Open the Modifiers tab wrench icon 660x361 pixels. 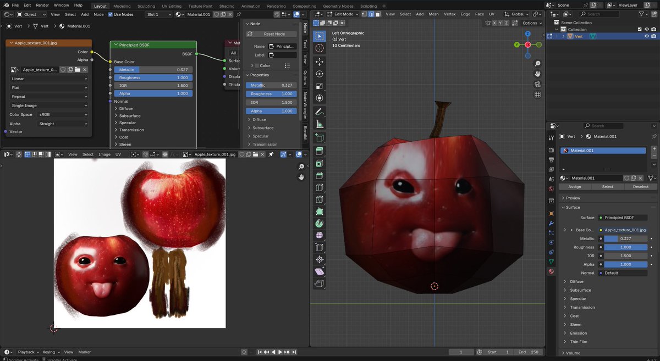point(551,223)
